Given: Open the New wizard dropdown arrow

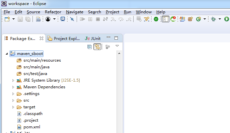Looking at the screenshot, I should (13, 19).
